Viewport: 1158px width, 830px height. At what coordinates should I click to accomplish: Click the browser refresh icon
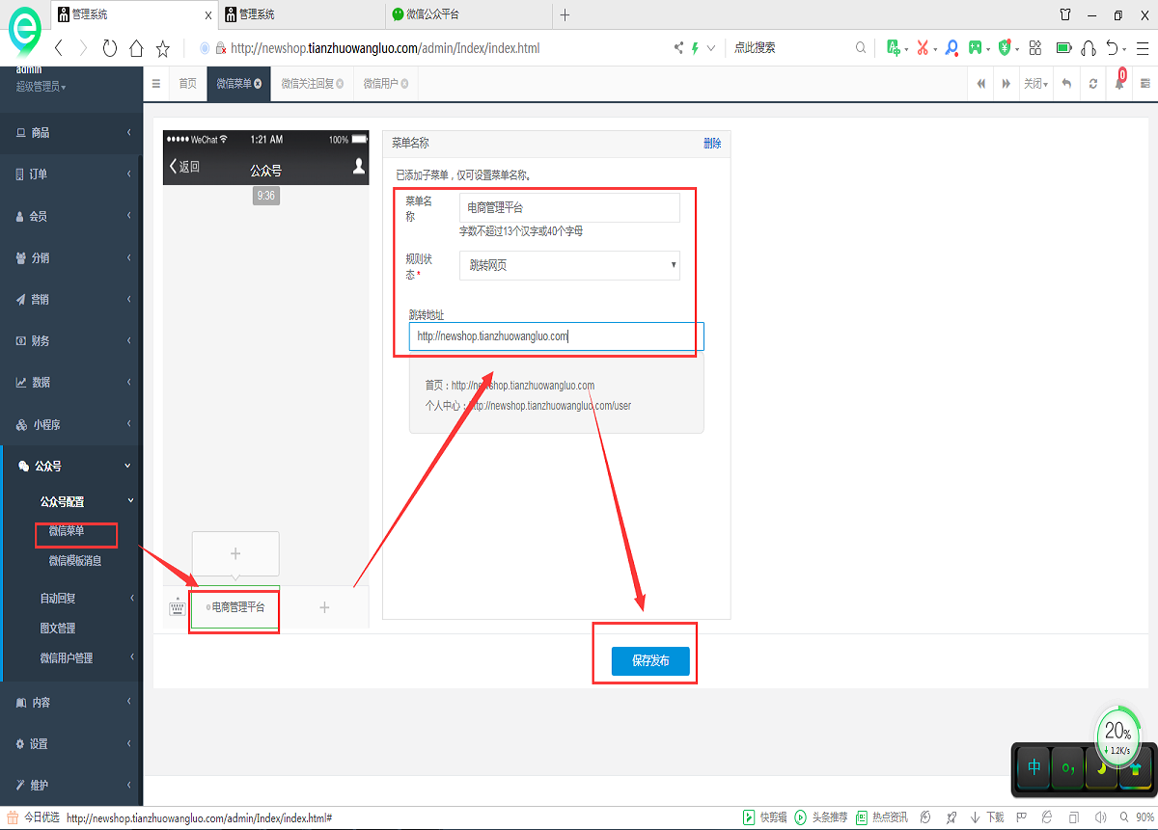click(109, 48)
